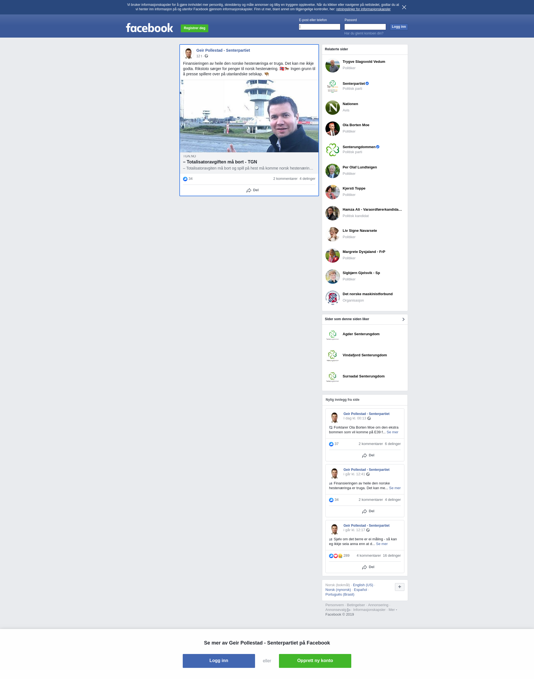
Task: Open 'Totalisatoravgiften må bort - TGN' headline
Action: click(220, 162)
